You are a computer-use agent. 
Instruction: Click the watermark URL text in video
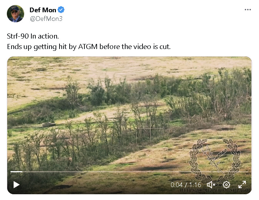[x=215, y=190]
